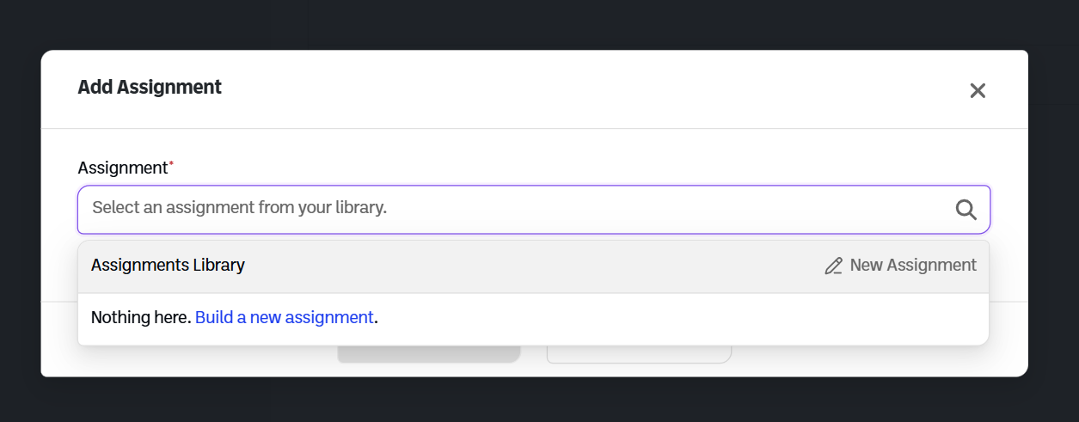
Task: Click the Add Assignment dialog title
Action: (x=150, y=87)
